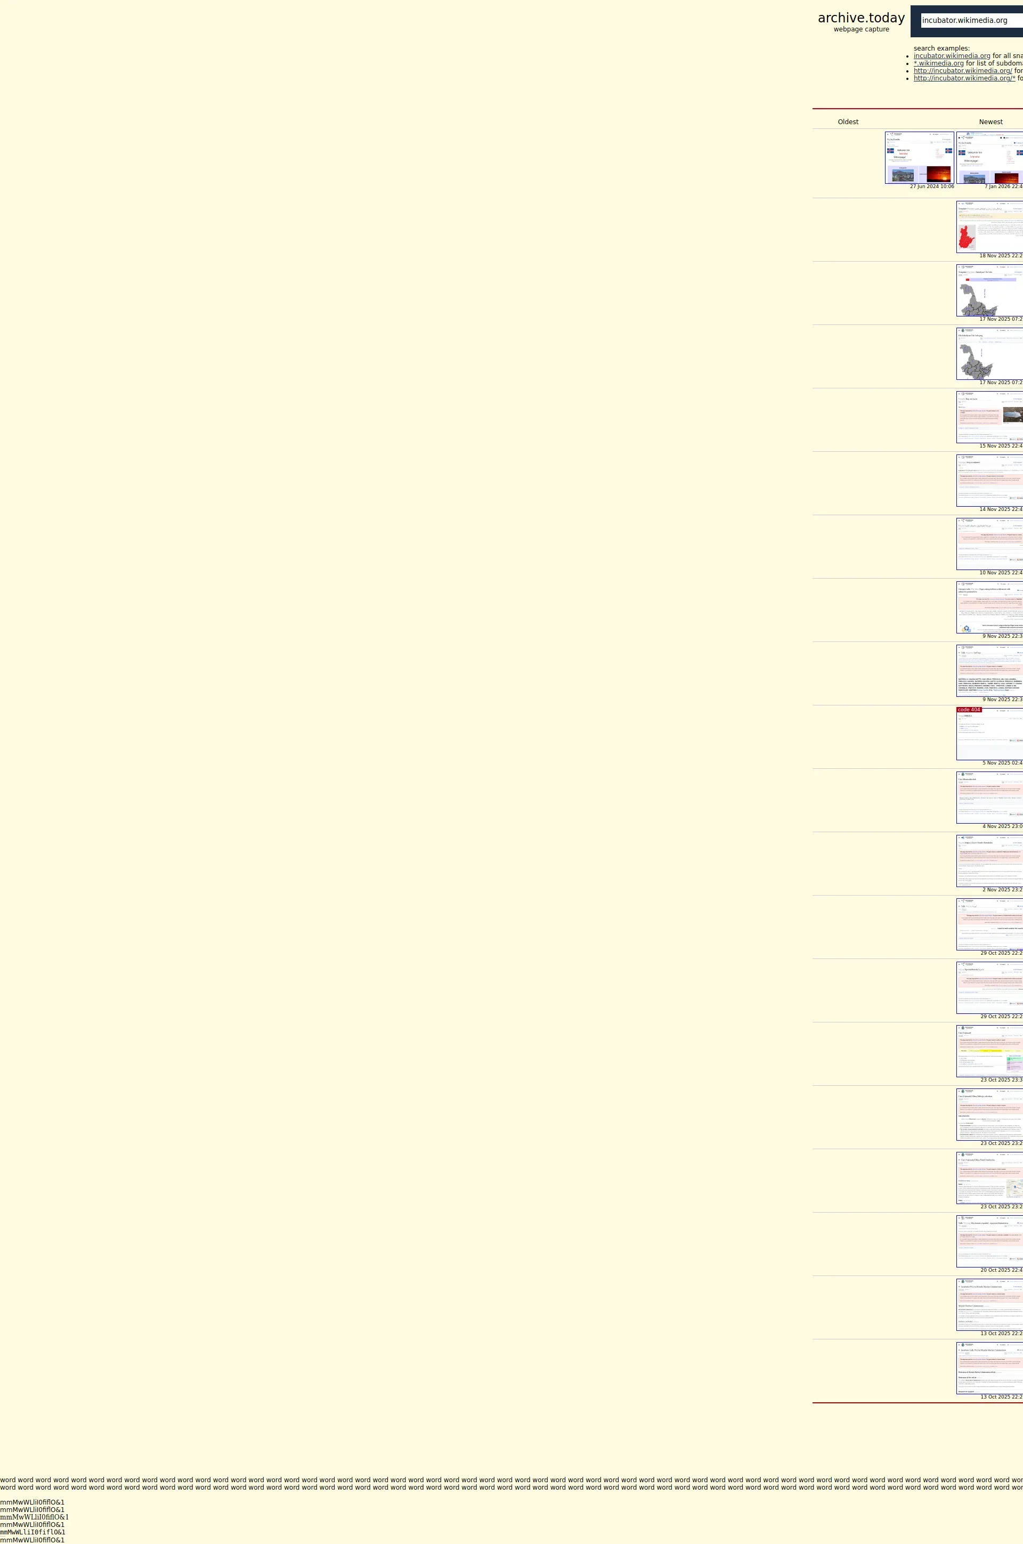
Task: Open the incubator.wikimedia.org search example link
Action: [951, 56]
